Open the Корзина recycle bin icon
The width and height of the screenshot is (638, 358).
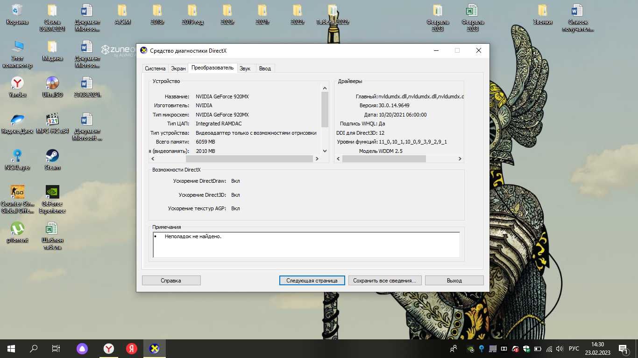click(x=17, y=14)
